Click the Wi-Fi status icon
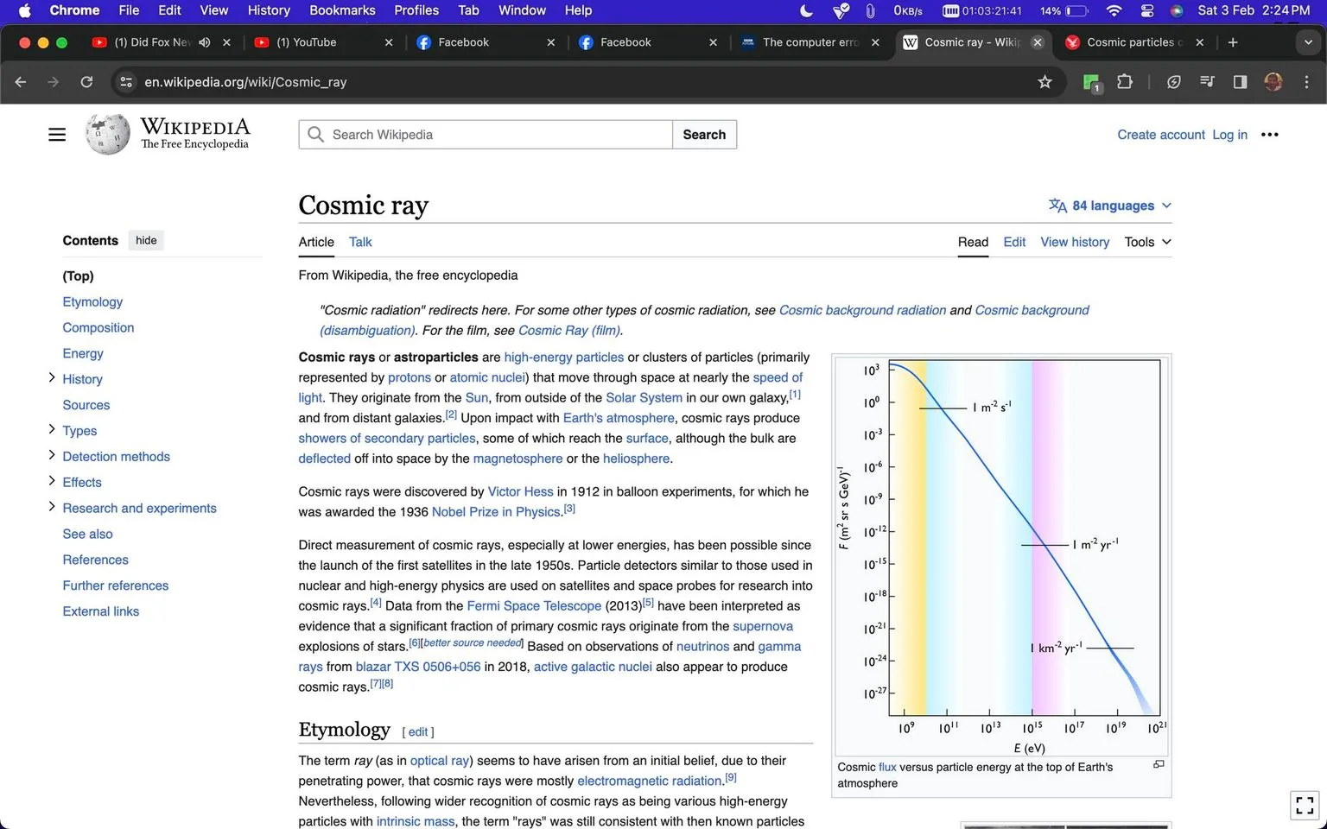1327x829 pixels. pyautogui.click(x=1114, y=10)
